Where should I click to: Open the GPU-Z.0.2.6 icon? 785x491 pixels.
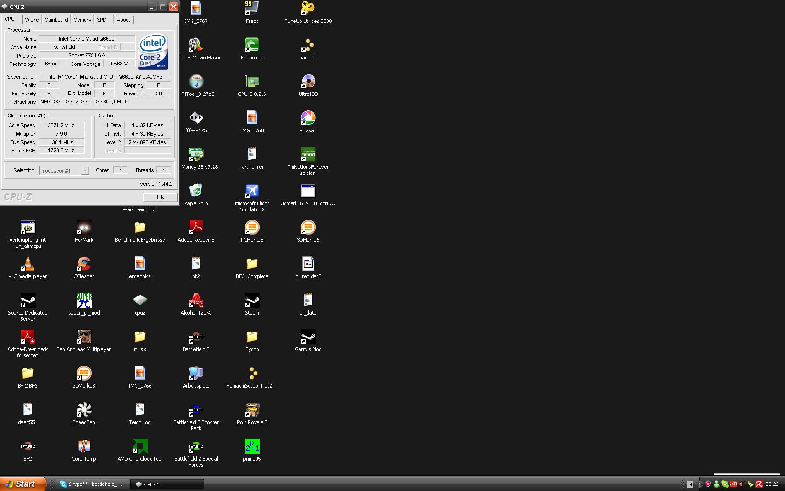[x=252, y=86]
